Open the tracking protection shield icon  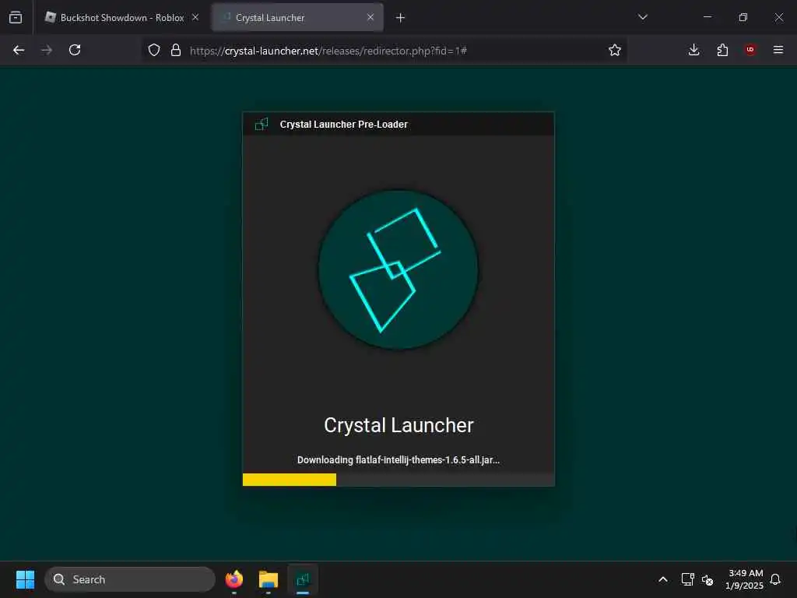point(154,50)
